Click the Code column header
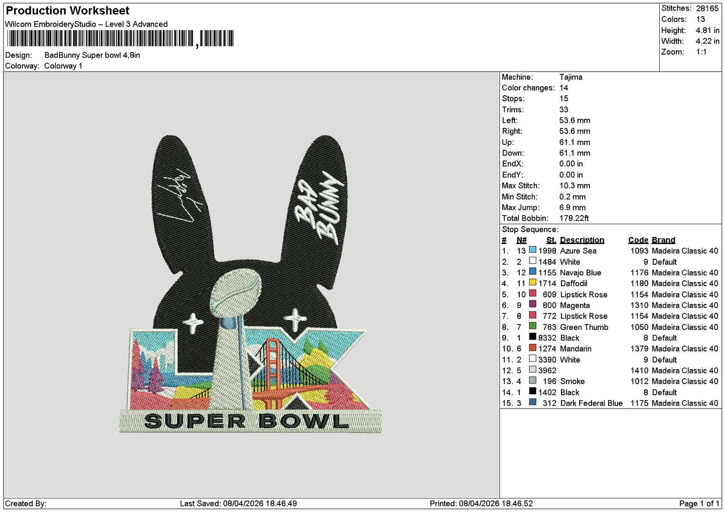The width and height of the screenshot is (725, 512). point(638,240)
